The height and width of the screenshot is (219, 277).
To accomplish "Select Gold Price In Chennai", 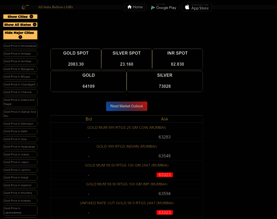I will pyautogui.click(x=20, y=92).
